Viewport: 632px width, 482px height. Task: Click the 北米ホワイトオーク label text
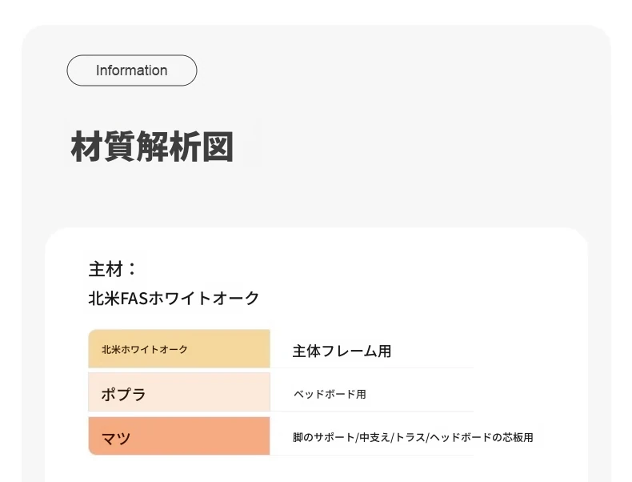pyautogui.click(x=145, y=349)
